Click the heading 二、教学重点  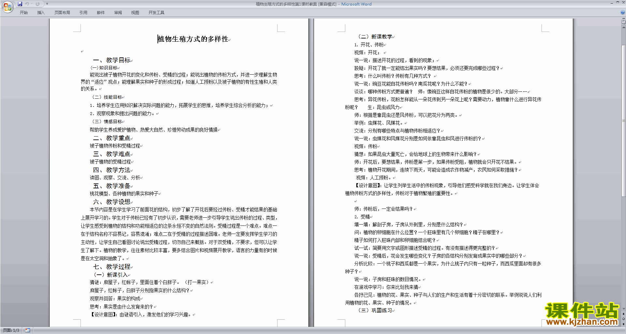click(x=112, y=138)
